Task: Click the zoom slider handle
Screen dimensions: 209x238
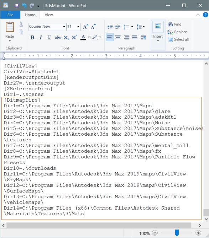Action: click(177, 233)
